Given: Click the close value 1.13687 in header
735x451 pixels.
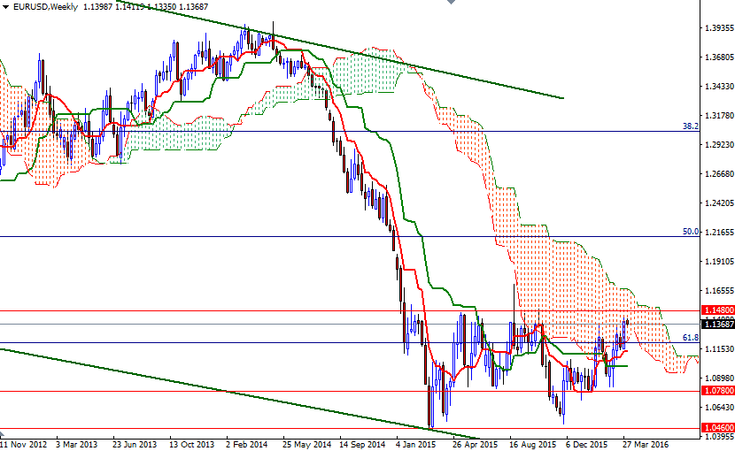Looking at the screenshot, I should pyautogui.click(x=194, y=7).
